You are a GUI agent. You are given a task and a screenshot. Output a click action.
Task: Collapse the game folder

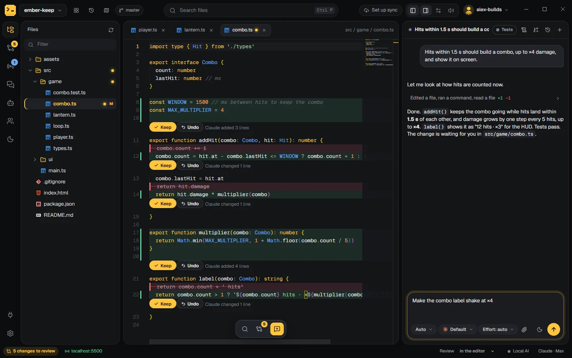click(35, 82)
